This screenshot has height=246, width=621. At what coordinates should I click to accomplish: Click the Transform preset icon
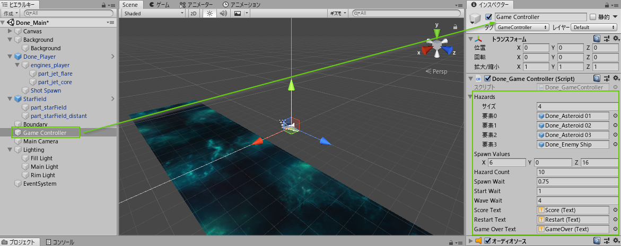tap(606, 39)
